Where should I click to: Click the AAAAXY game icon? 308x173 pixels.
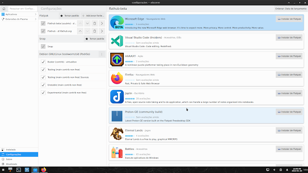[117, 60]
